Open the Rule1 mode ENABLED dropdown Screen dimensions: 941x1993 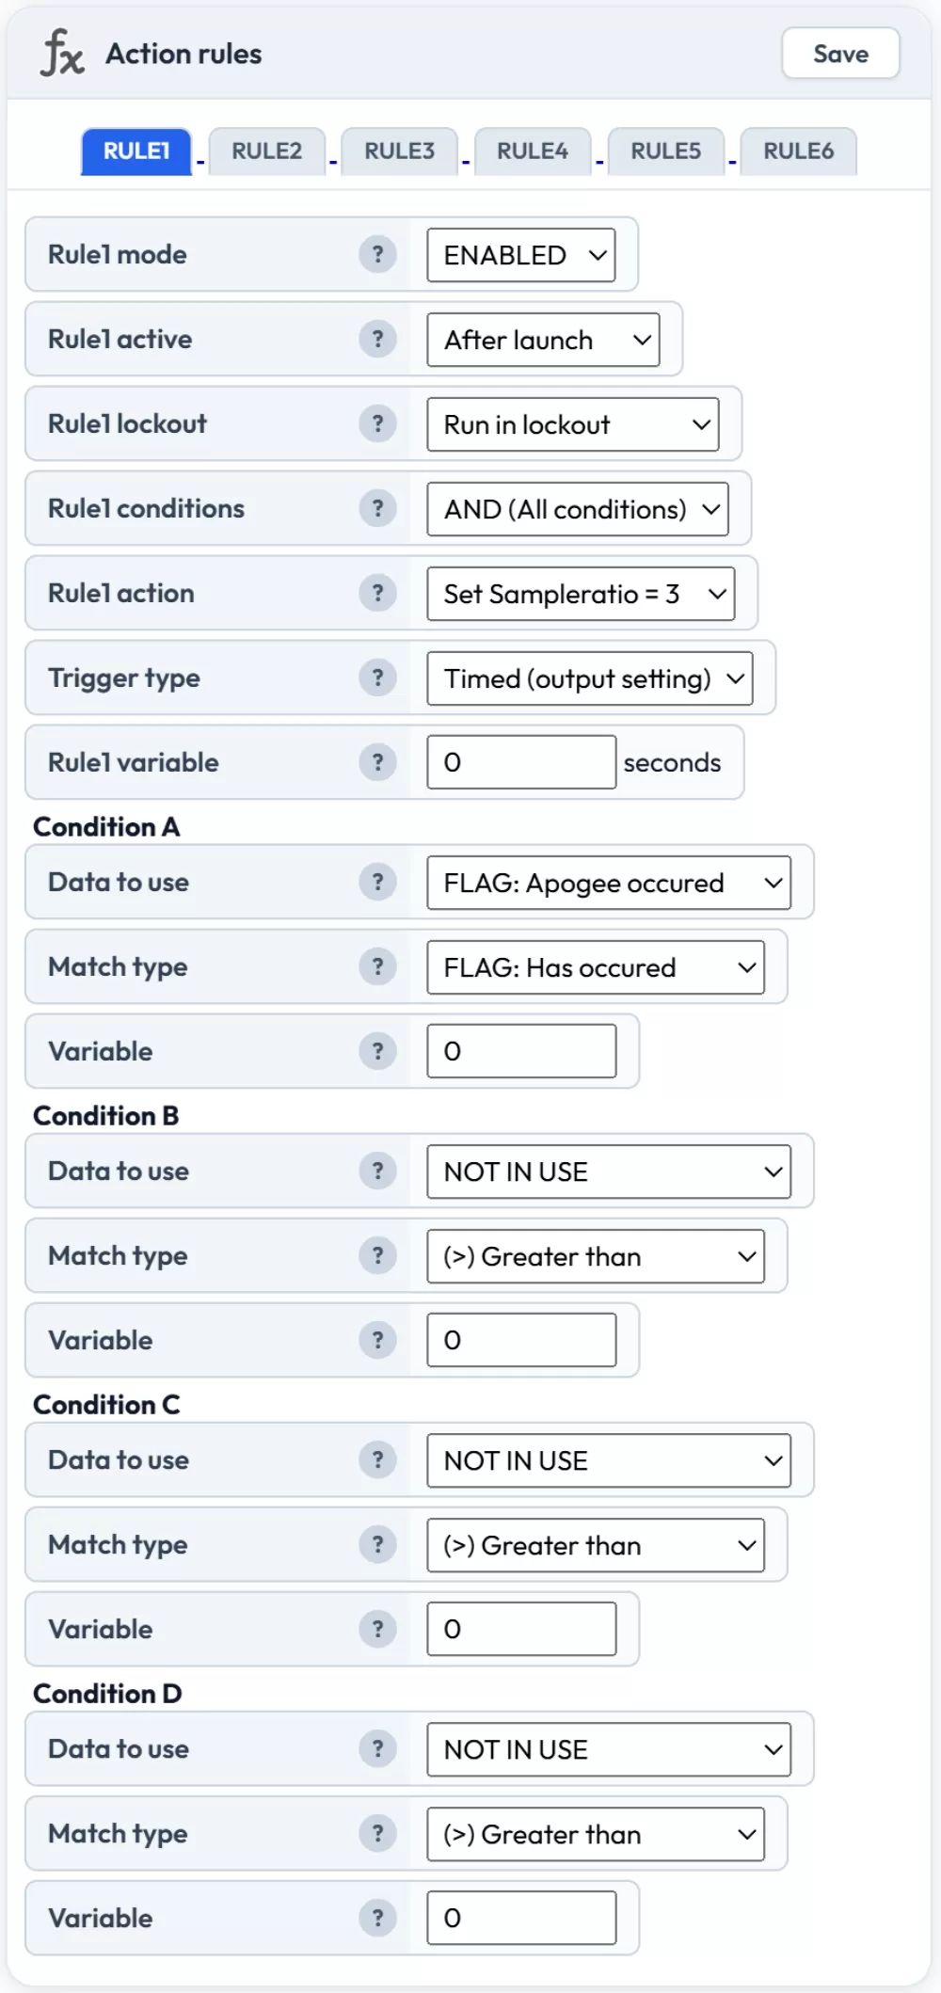point(520,255)
